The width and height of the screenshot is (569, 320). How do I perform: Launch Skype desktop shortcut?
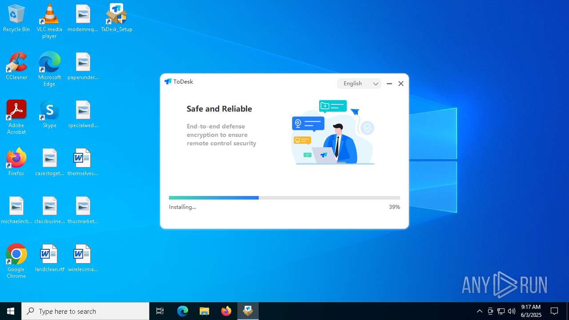[x=49, y=115]
